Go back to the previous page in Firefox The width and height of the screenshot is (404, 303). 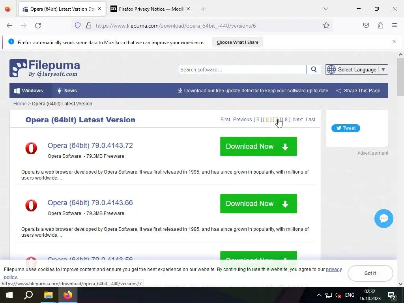coord(9,26)
